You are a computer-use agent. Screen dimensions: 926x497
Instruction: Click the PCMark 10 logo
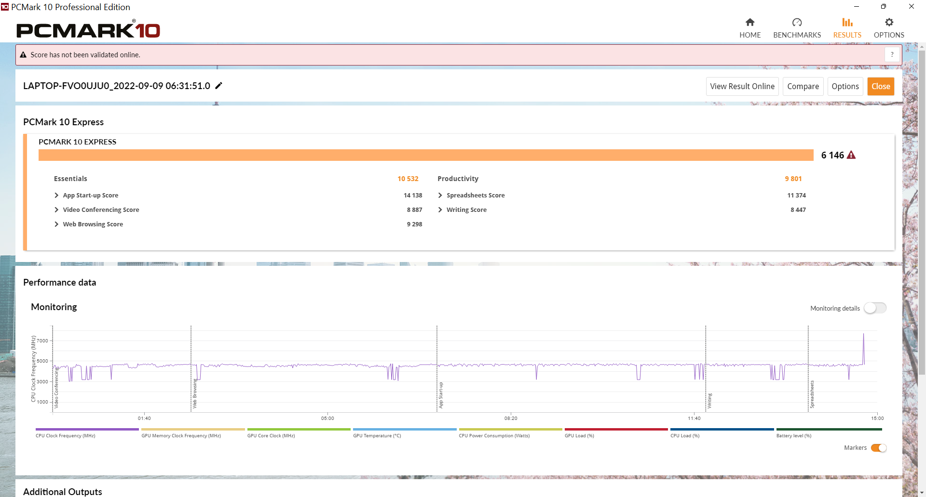[88, 30]
